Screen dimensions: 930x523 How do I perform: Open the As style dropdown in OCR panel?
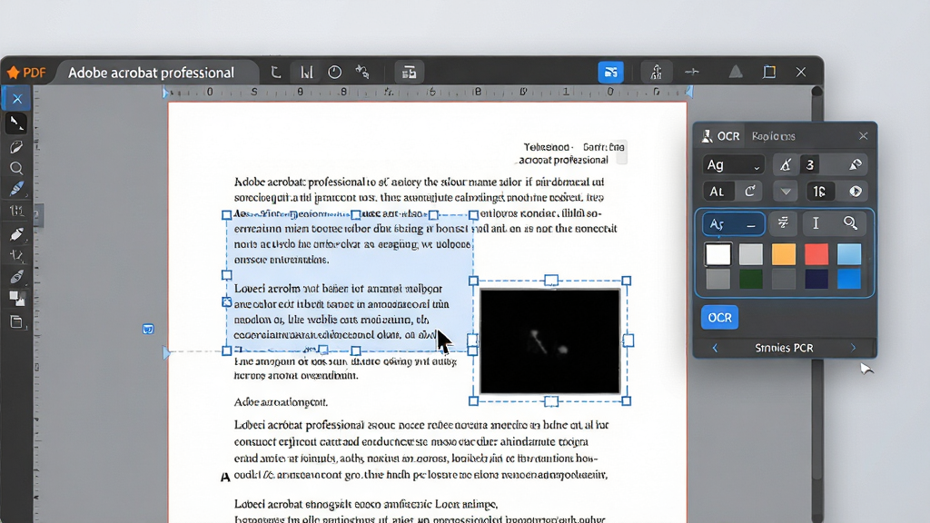pos(734,224)
